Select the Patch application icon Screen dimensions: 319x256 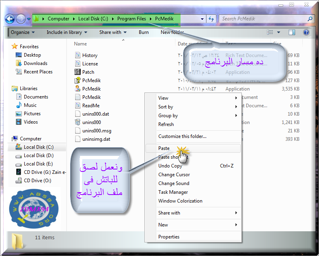78,72
